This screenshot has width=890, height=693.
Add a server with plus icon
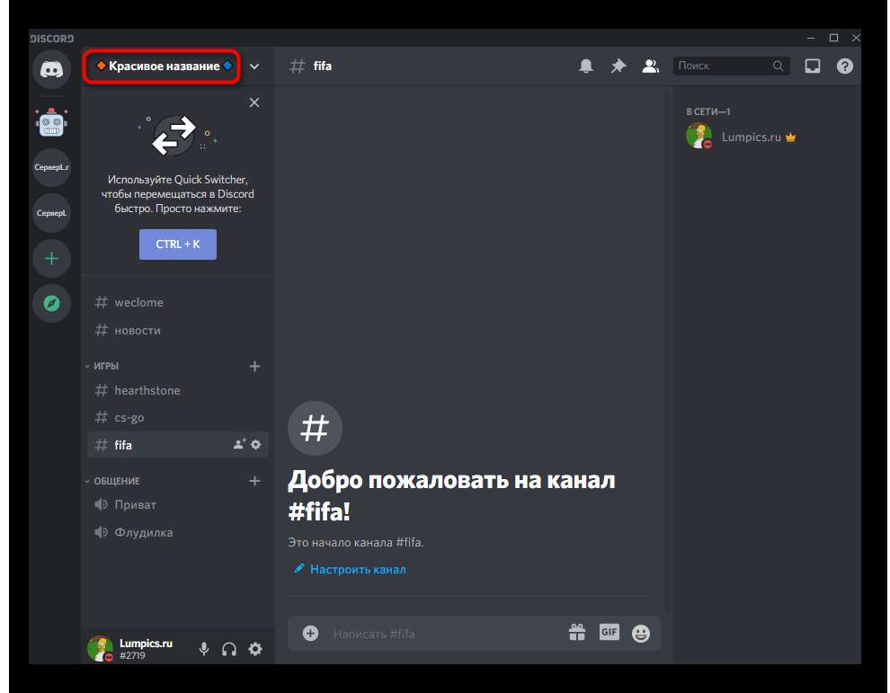[51, 259]
